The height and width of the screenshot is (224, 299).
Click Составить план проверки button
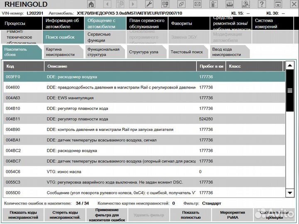click(x=274, y=215)
